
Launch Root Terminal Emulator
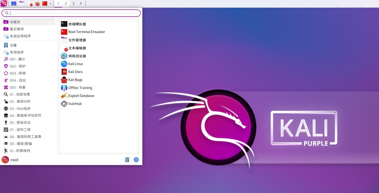[x=99, y=32]
